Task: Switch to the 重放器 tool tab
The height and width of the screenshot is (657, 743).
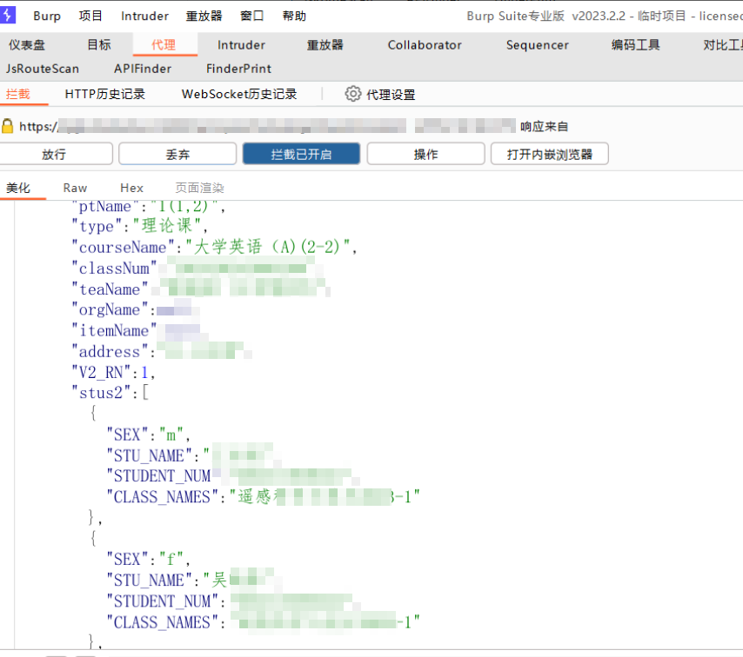Action: [325, 45]
